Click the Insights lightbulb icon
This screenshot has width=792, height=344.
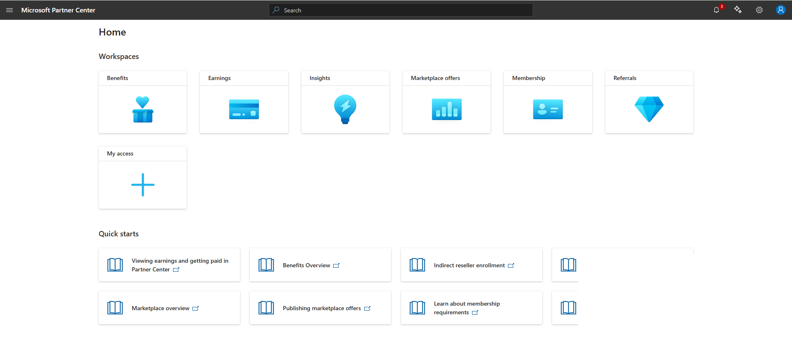[x=345, y=109]
